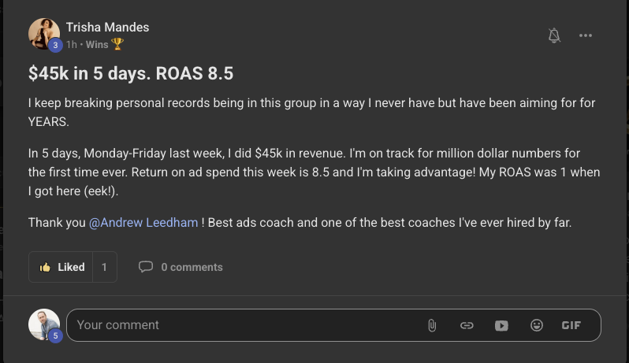Open the GIF picker

point(571,325)
